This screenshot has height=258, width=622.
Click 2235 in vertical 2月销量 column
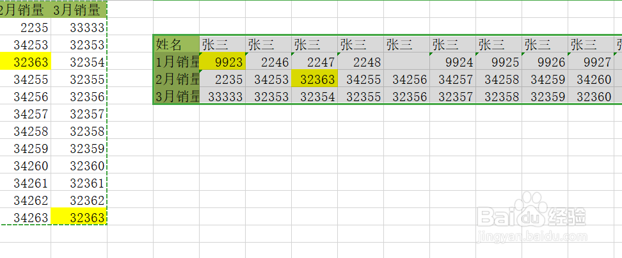pos(26,27)
